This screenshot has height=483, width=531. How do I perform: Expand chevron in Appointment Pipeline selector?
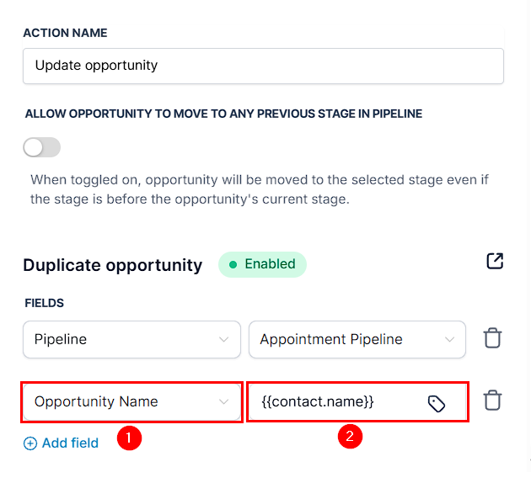coord(449,339)
